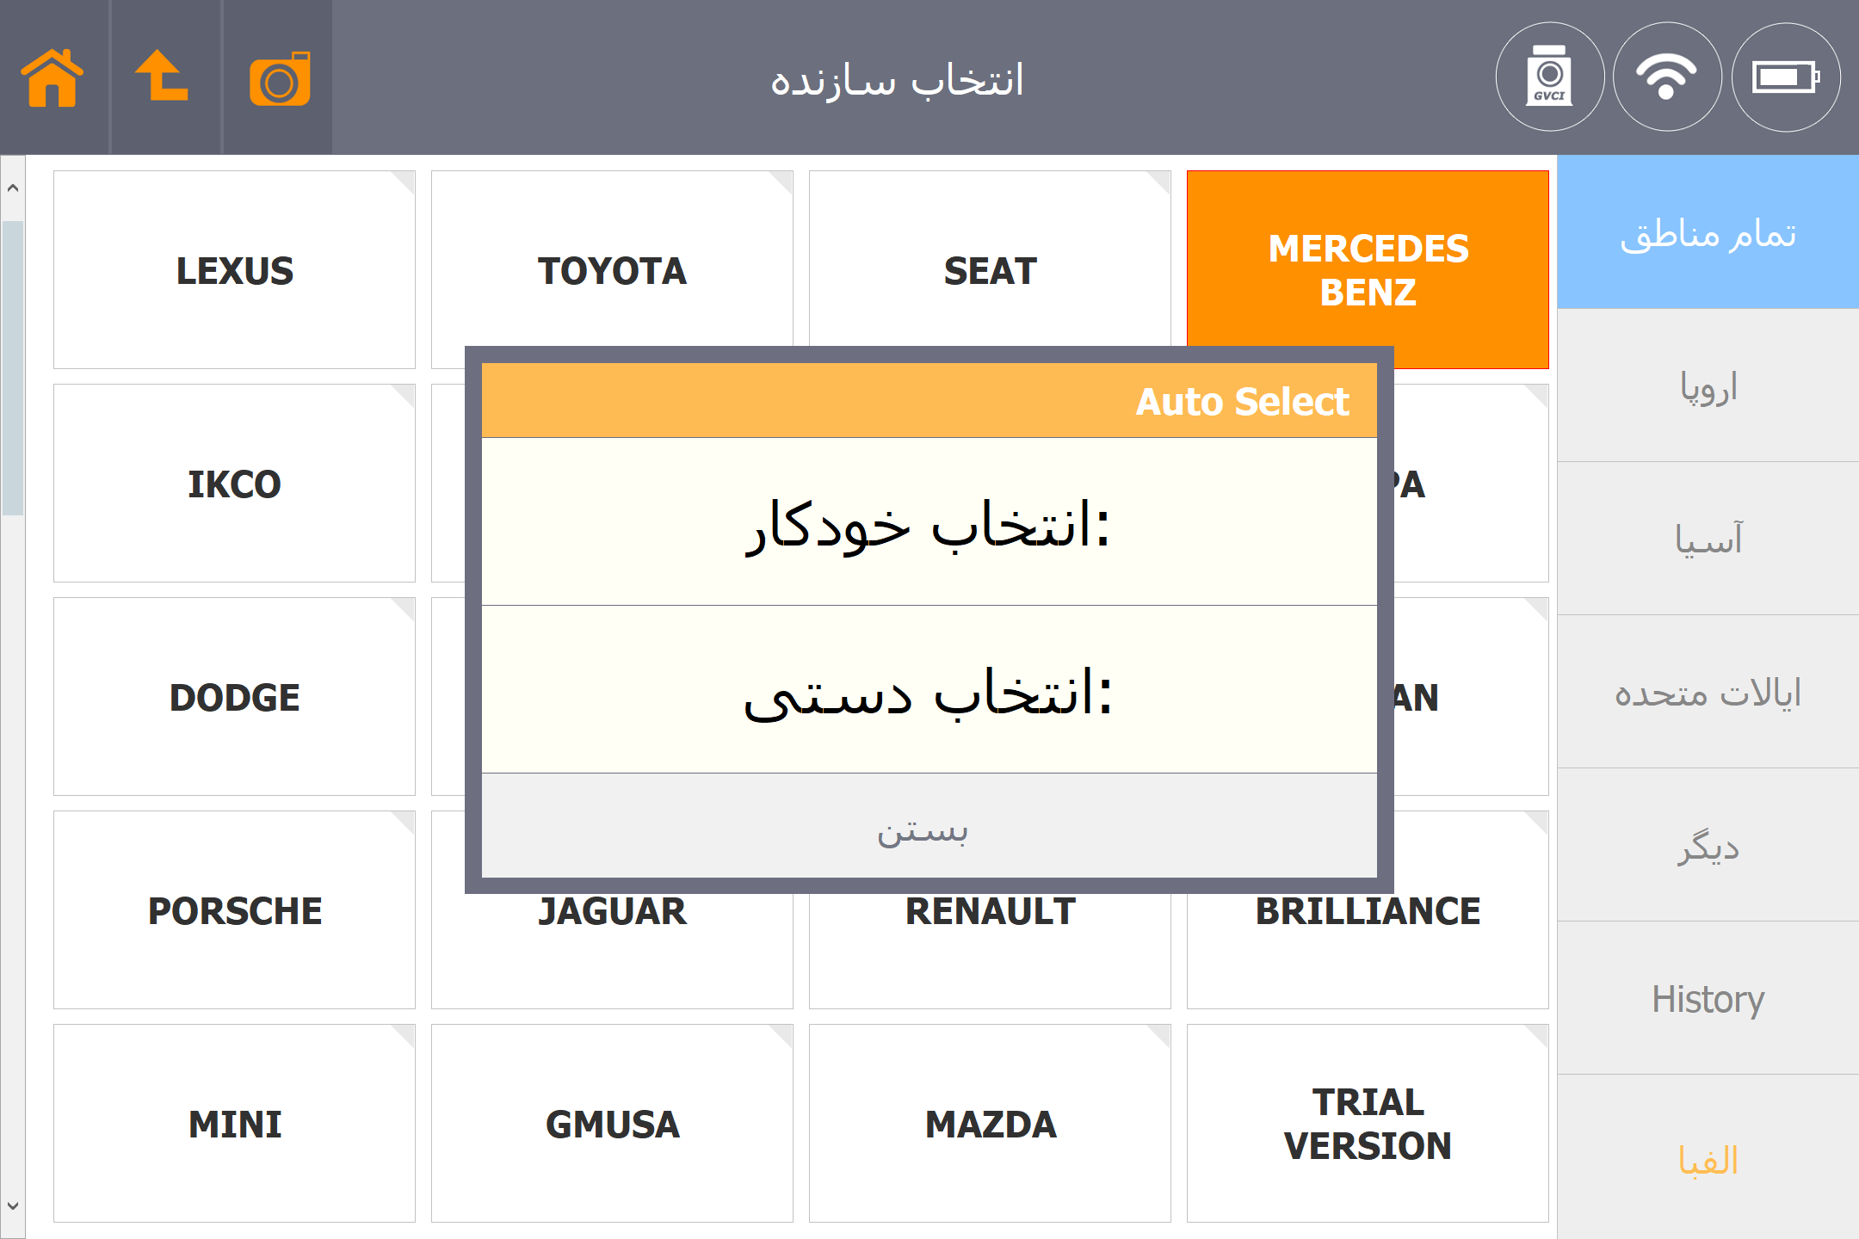Screen dimensions: 1859x1239
Task: Select the Asia region tab
Action: click(x=1708, y=539)
